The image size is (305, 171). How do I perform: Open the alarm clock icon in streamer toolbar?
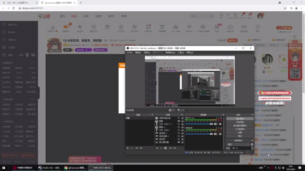(x=162, y=27)
